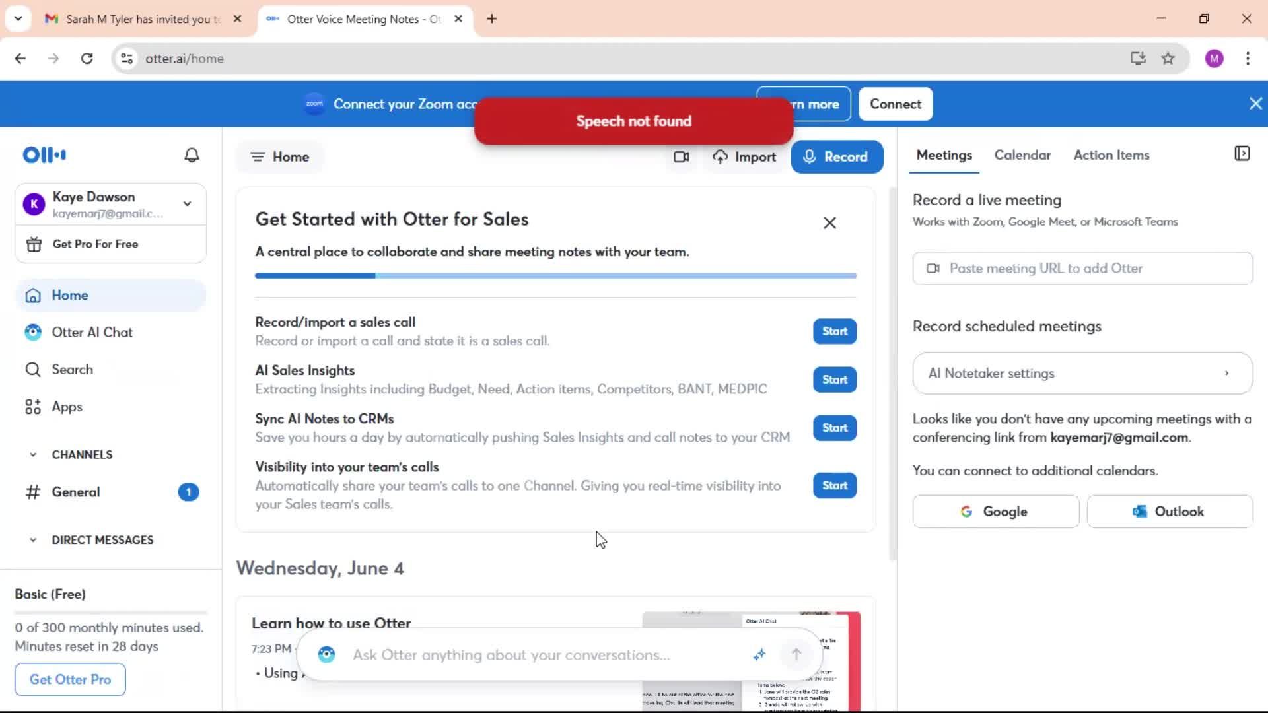
Task: Click Get Otter Pro button
Action: click(70, 679)
